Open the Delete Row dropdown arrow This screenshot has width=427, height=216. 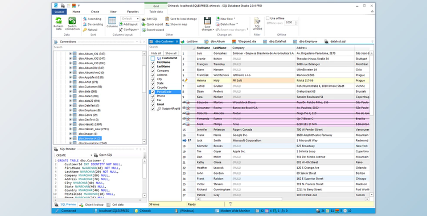(x=237, y=24)
